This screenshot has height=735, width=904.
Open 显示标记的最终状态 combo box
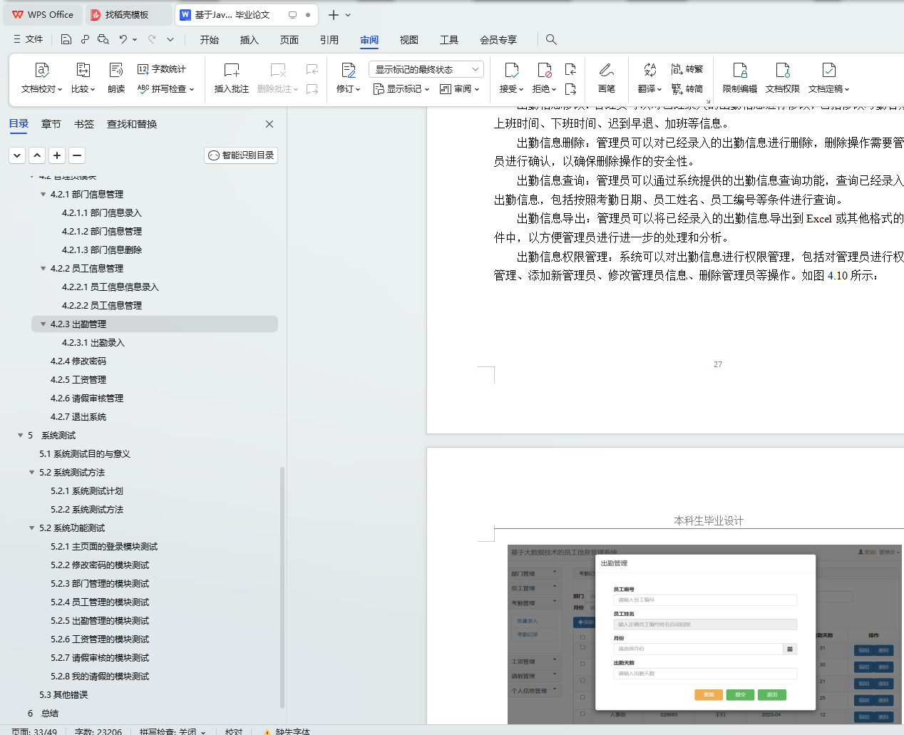pos(426,69)
